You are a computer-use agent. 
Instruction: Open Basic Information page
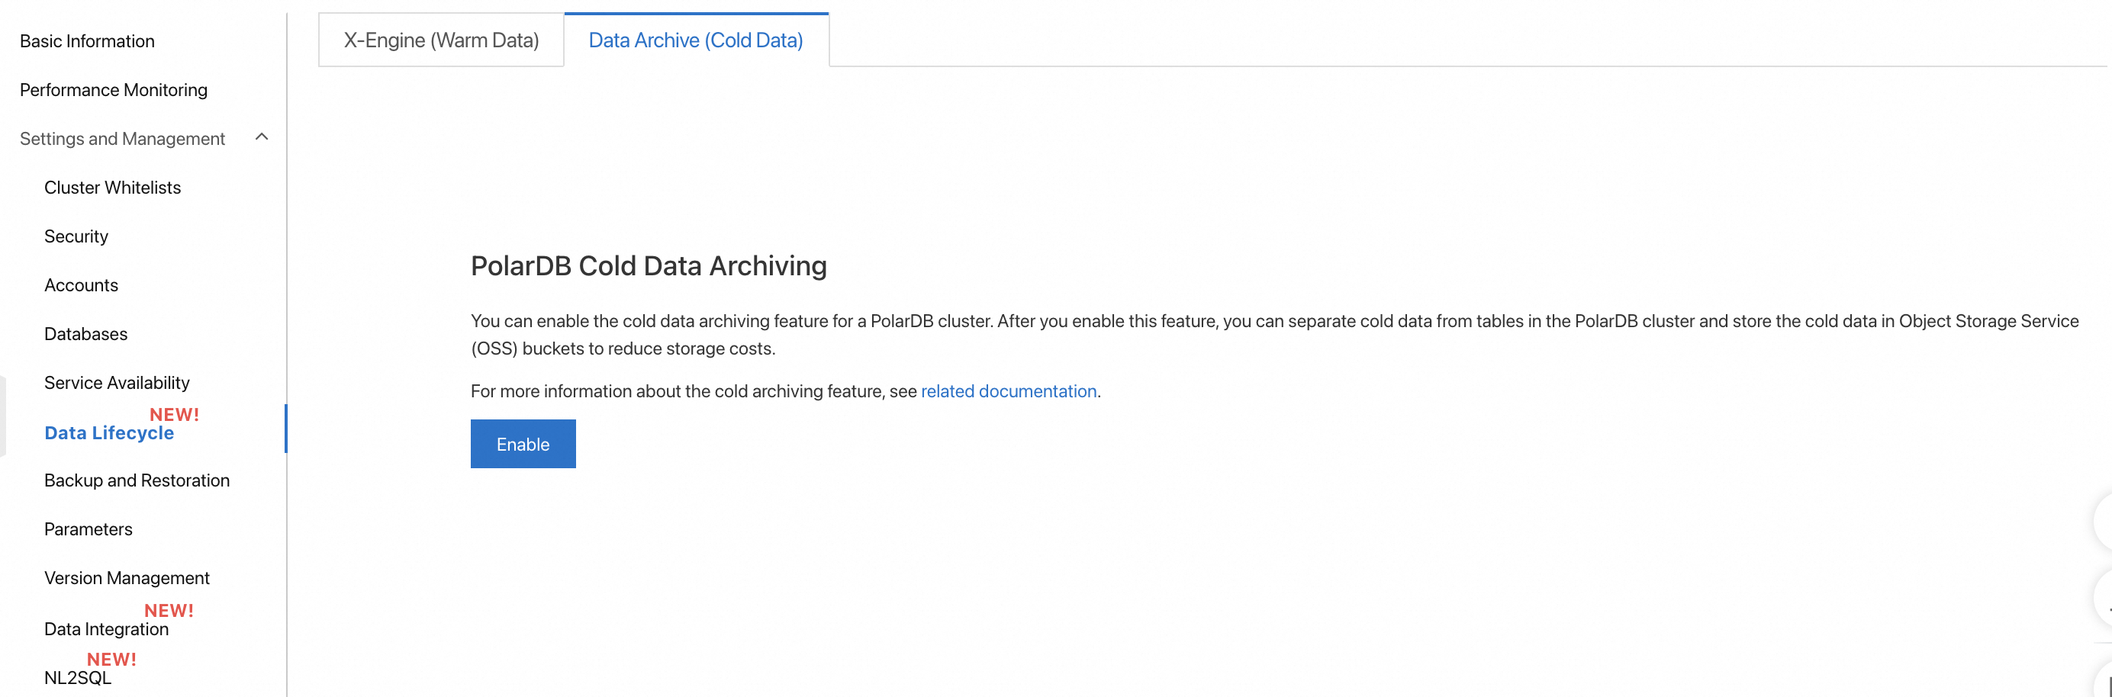[87, 41]
